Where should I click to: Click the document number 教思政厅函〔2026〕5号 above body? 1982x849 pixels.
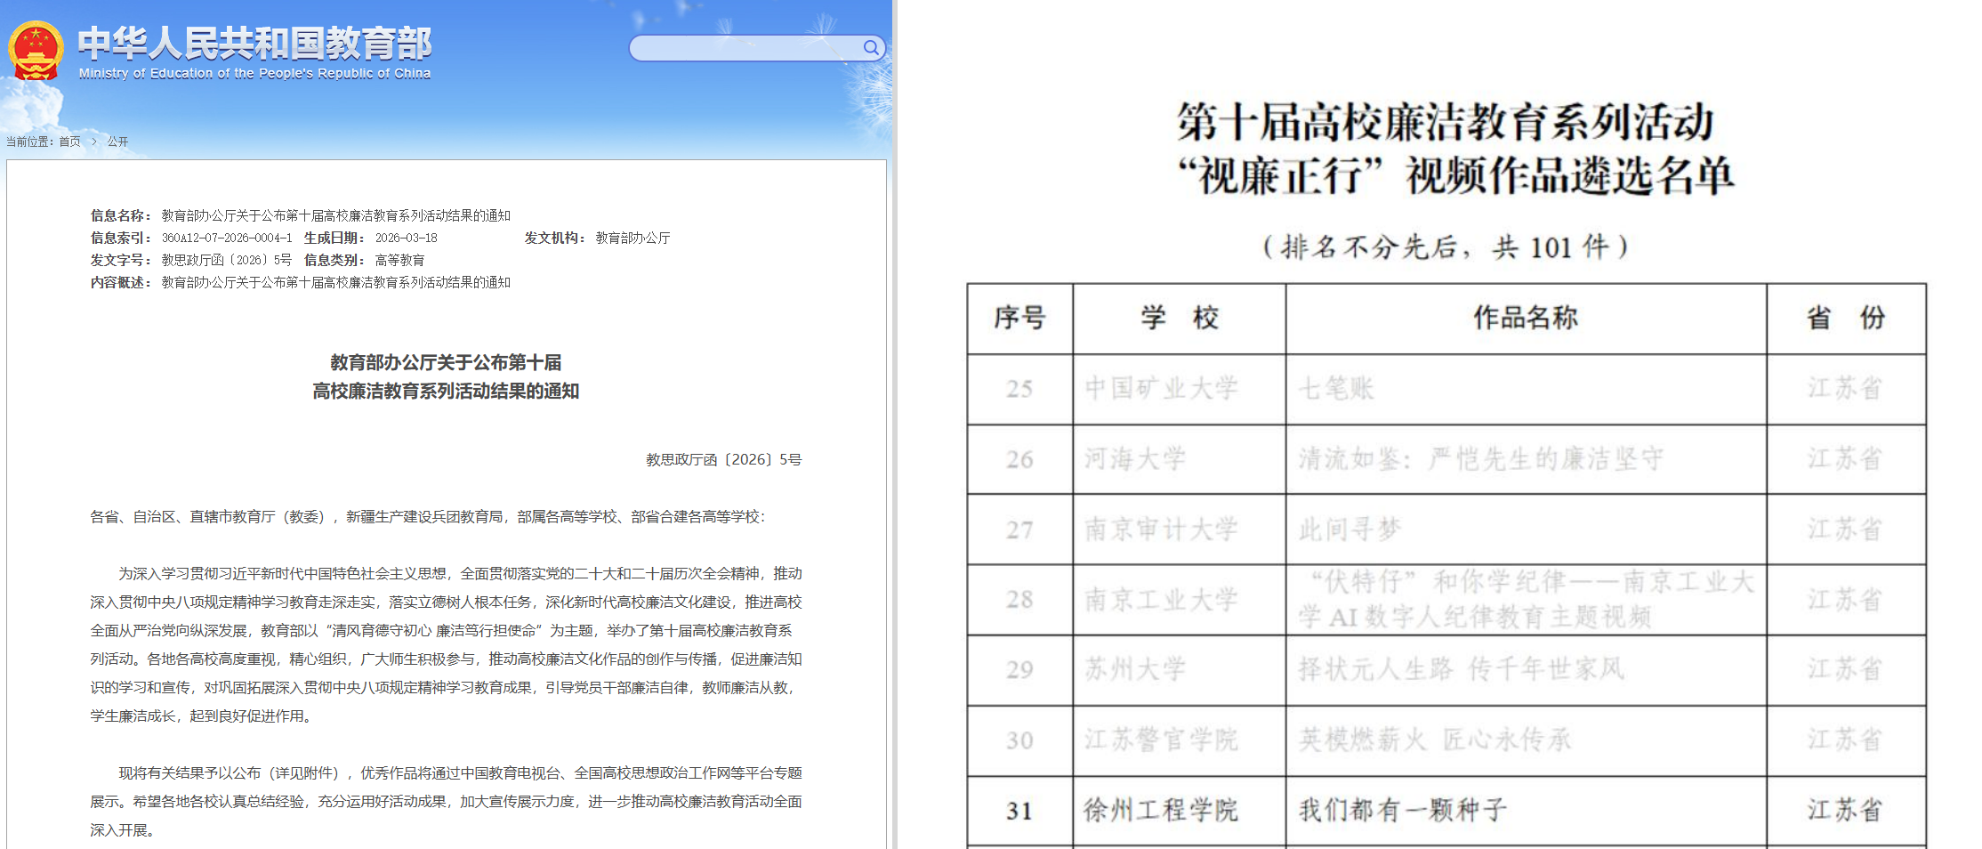point(723,459)
